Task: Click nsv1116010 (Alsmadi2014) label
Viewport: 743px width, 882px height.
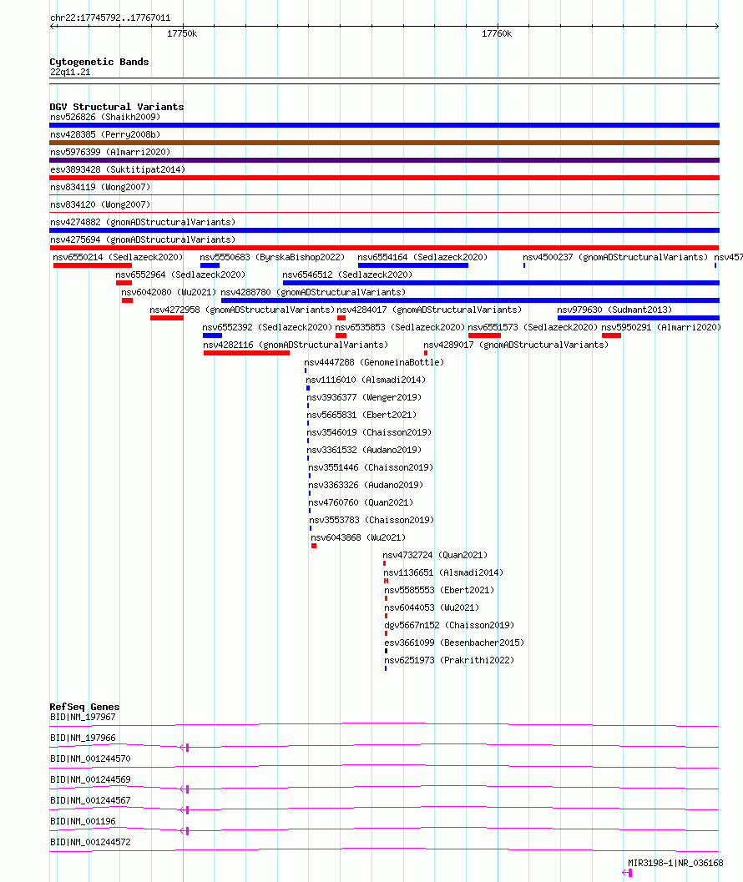Action: (366, 380)
